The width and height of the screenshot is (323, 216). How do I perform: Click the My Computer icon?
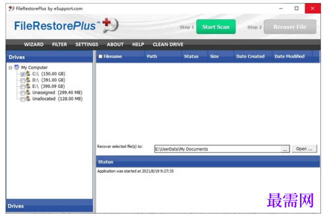click(17, 67)
